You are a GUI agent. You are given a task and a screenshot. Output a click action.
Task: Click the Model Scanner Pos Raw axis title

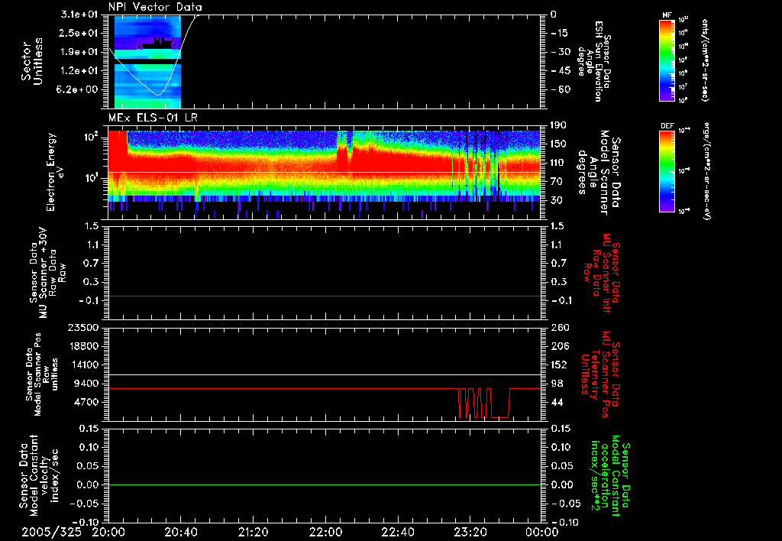coord(41,374)
